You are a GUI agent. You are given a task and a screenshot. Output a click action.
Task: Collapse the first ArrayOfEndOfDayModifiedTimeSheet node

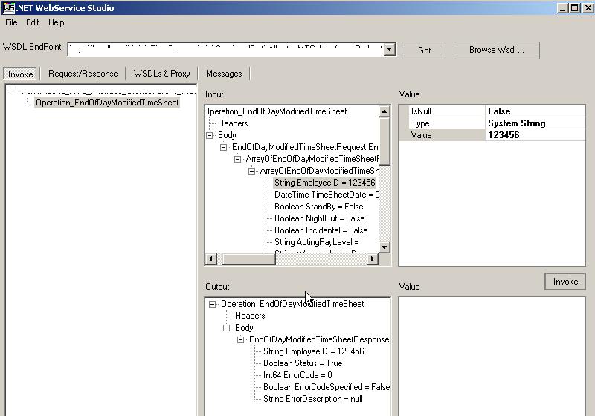[x=237, y=159]
